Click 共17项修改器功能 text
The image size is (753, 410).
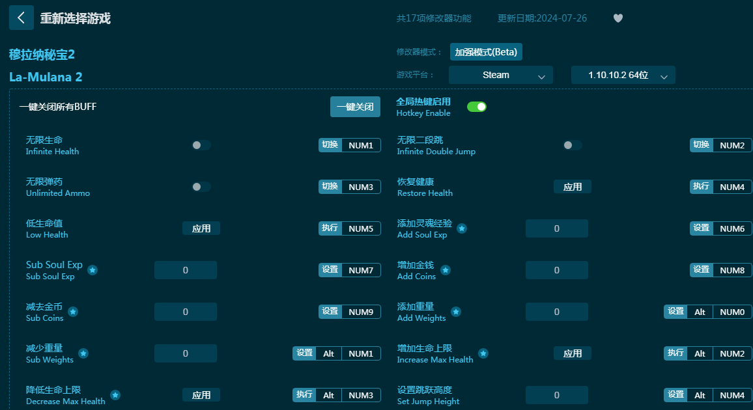click(434, 18)
